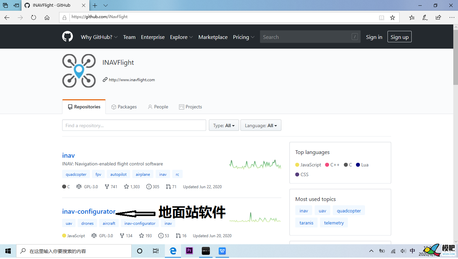Image resolution: width=458 pixels, height=259 pixels.
Task: Show hidden system tray icons
Action: click(371, 251)
